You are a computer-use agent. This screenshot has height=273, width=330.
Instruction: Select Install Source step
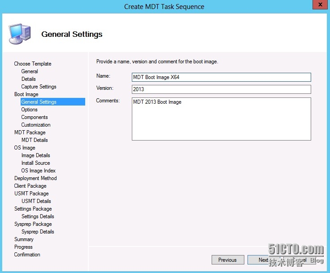click(36, 163)
